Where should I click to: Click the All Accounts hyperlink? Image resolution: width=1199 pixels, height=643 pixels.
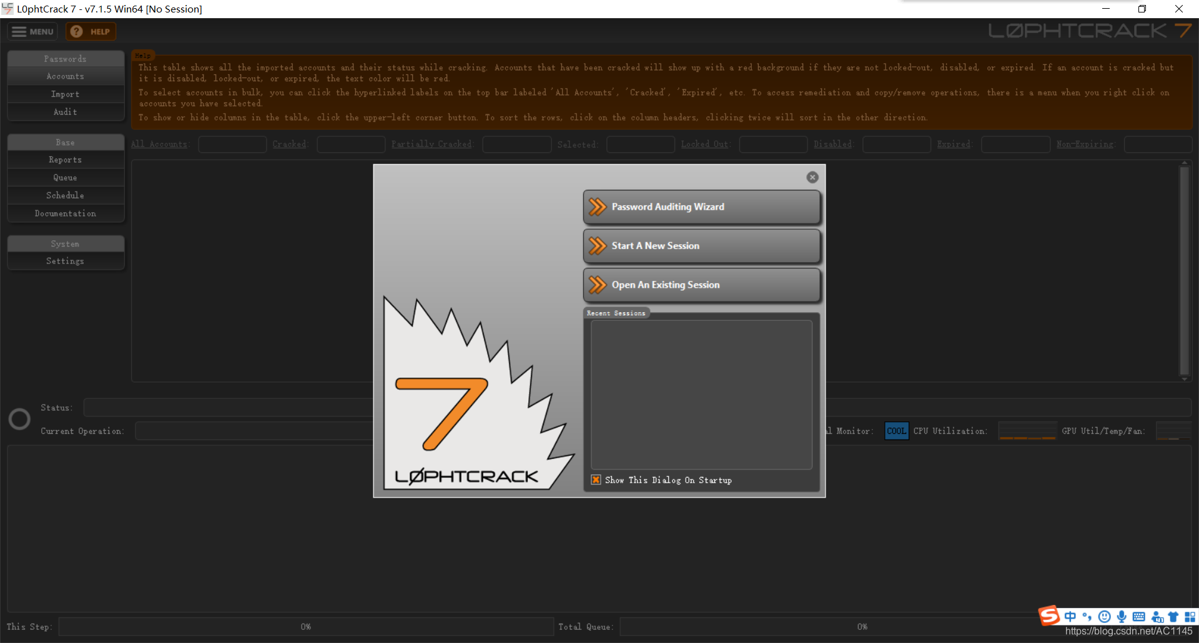point(160,144)
